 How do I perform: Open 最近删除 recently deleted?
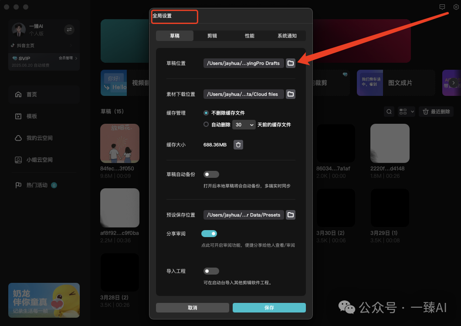click(436, 111)
